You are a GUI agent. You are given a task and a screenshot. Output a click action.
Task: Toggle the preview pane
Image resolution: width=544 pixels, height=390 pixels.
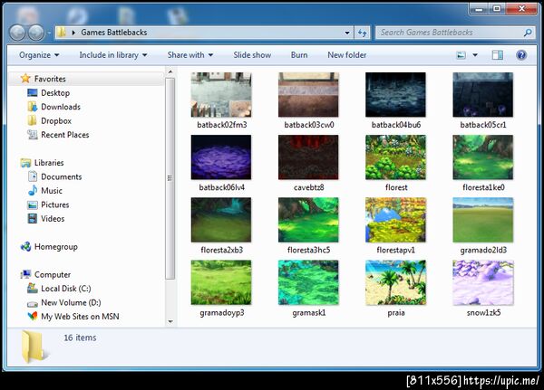(497, 55)
